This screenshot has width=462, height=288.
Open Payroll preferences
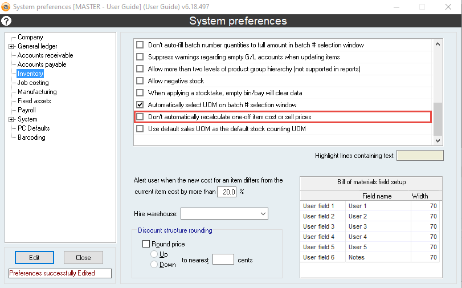(x=27, y=110)
